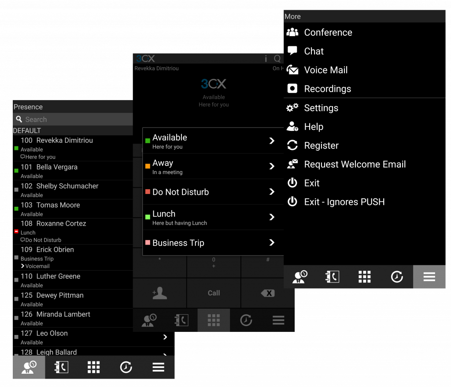
Task: Open contacts phonebook in Presence screen bar
Action: pyautogui.click(x=61, y=367)
